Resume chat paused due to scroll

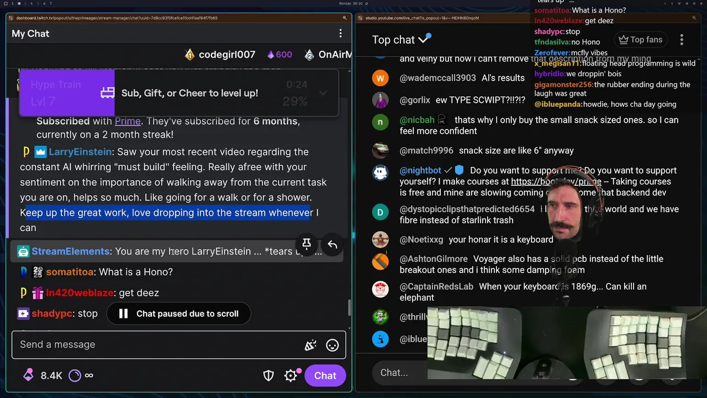click(178, 314)
